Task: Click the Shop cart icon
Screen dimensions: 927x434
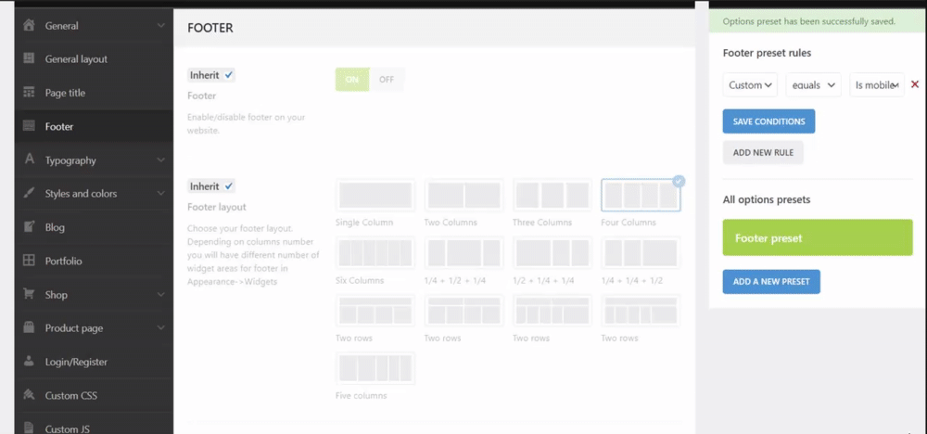Action: click(x=29, y=294)
